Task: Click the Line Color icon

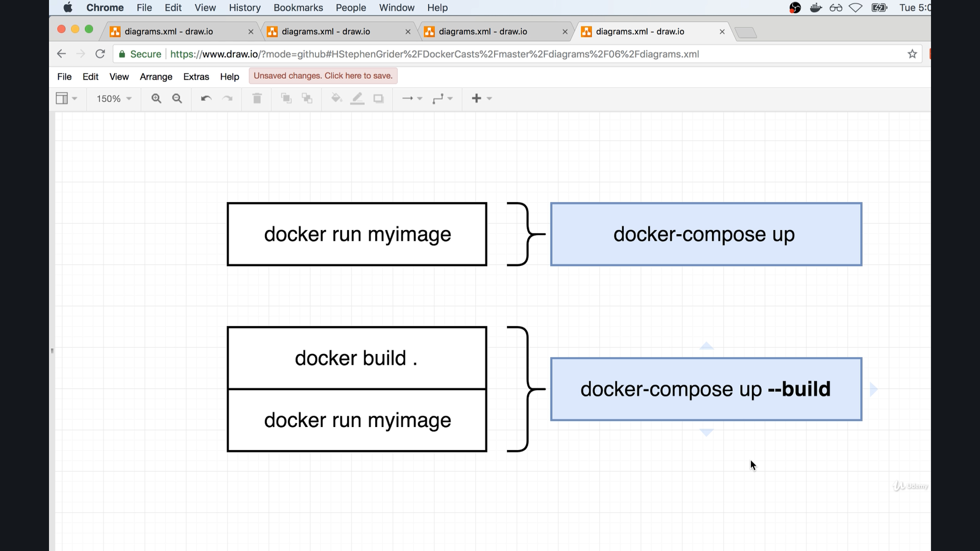Action: point(357,98)
